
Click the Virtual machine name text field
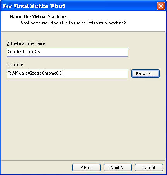point(67,52)
